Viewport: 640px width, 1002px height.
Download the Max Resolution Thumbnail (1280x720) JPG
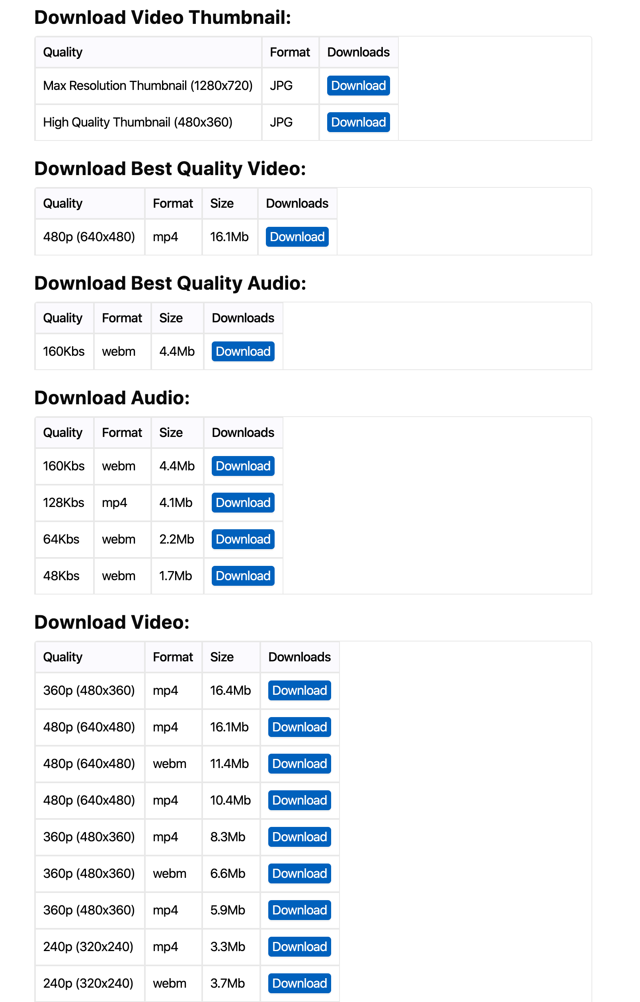pos(358,86)
